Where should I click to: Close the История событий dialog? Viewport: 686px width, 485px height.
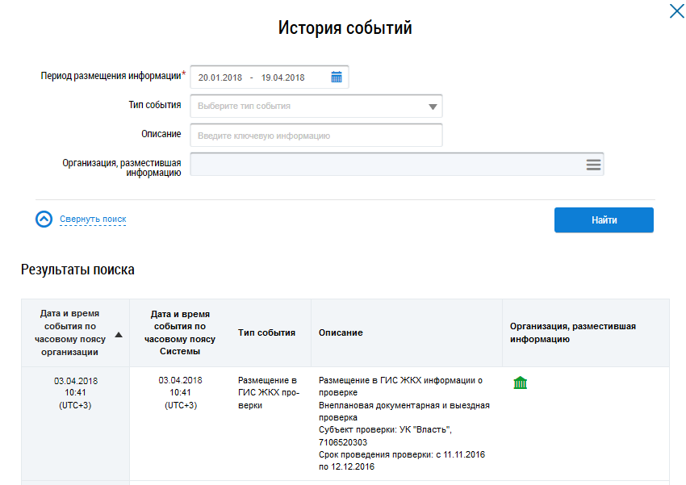(676, 11)
